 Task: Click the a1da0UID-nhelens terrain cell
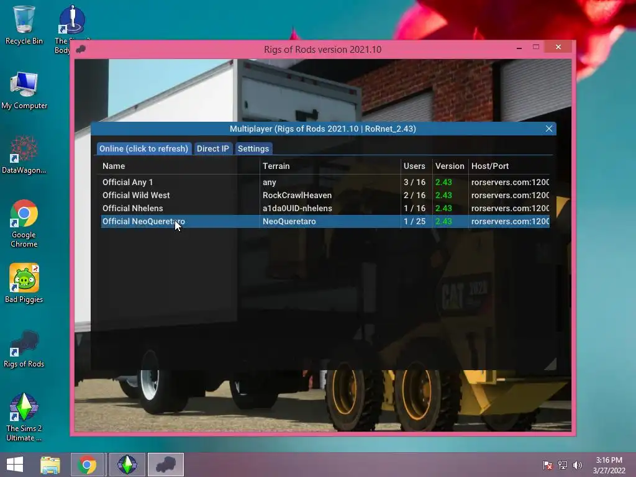298,208
